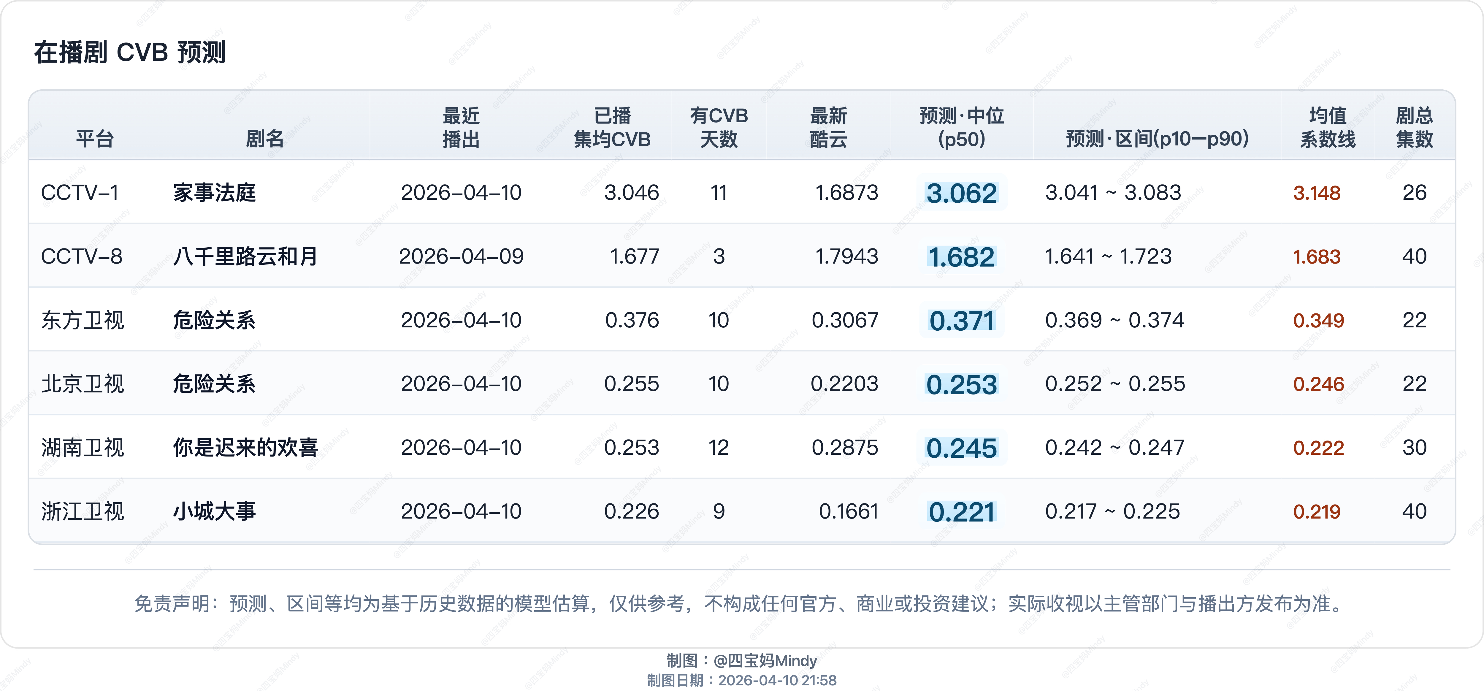Click the highlighted 3.062 prediction value
Image resolution: width=1484 pixels, height=691 pixels.
pos(961,193)
